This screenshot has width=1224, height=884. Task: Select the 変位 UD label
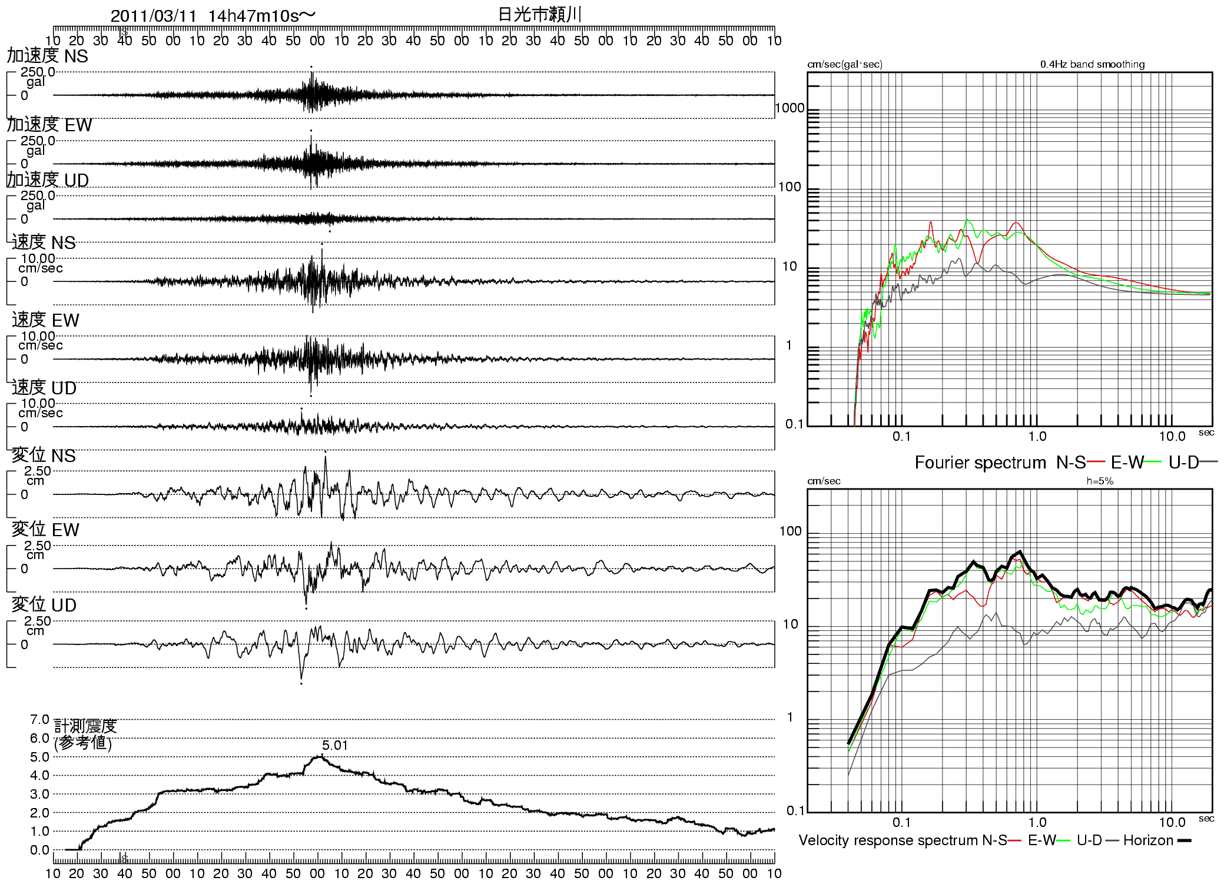tap(44, 605)
